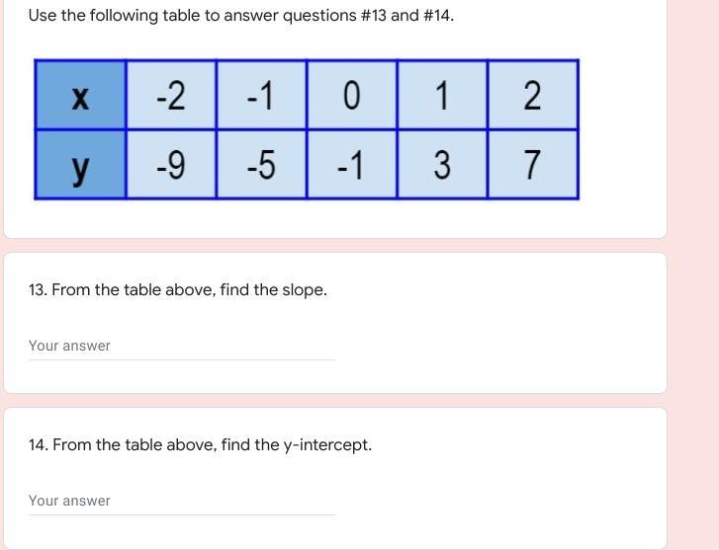
Task: Click '#13 and #14' in the header text
Action: (406, 16)
